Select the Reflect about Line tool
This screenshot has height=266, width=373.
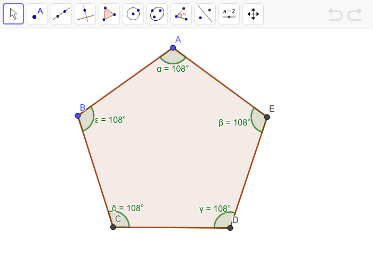tap(205, 14)
